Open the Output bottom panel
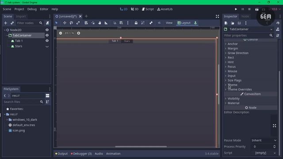 61,154
